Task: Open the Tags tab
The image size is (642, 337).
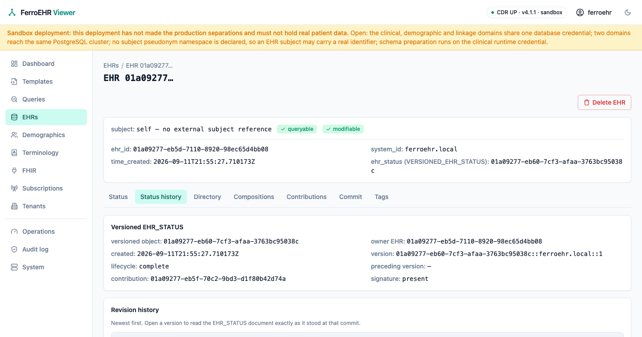Action: (x=382, y=197)
